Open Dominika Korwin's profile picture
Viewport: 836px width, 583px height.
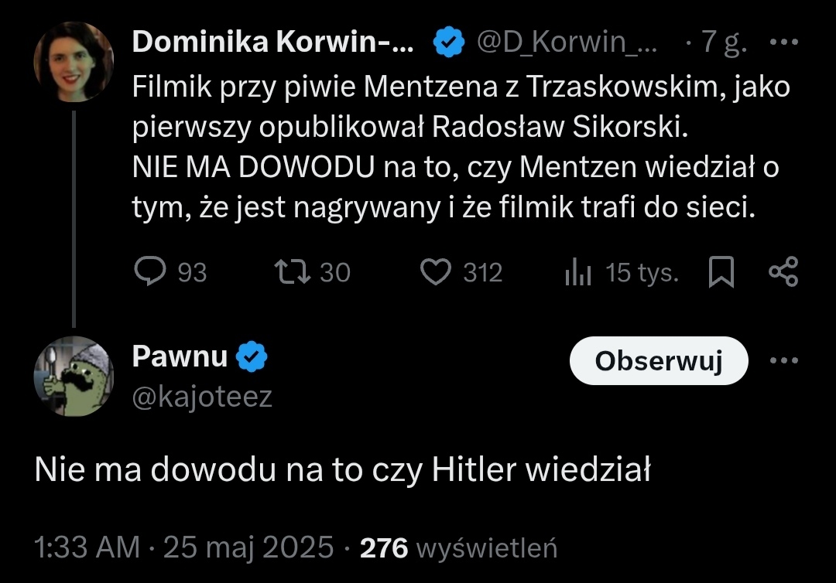point(74,62)
